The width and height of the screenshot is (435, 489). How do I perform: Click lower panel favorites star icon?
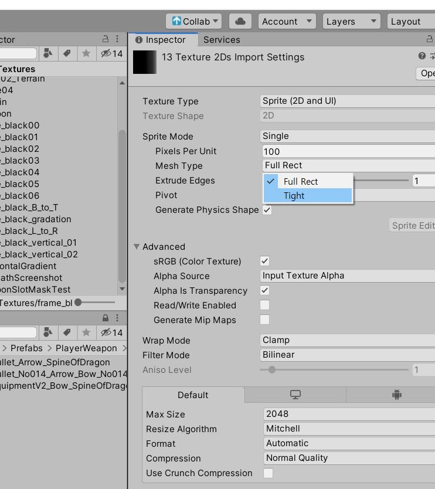tap(86, 332)
